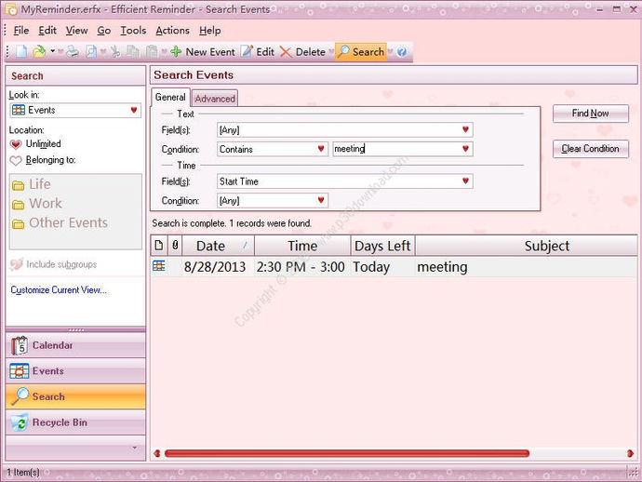This screenshot has width=642, height=482.
Task: Switch to the Advanced tab
Action: click(x=215, y=99)
